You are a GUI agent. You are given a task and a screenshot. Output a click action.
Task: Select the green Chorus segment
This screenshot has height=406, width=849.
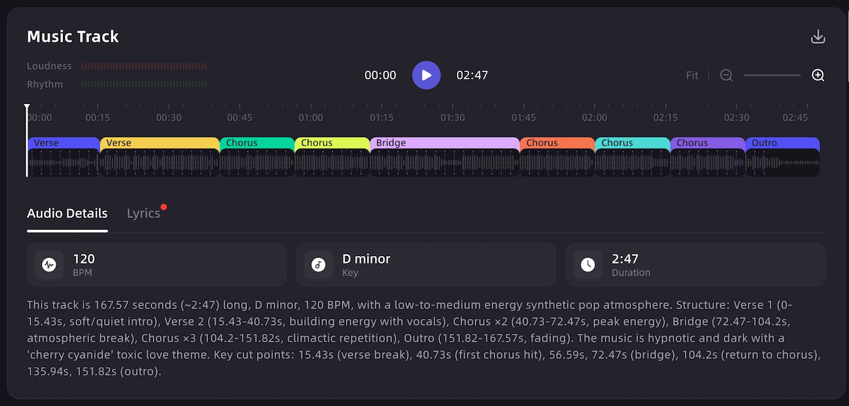pyautogui.click(x=257, y=143)
